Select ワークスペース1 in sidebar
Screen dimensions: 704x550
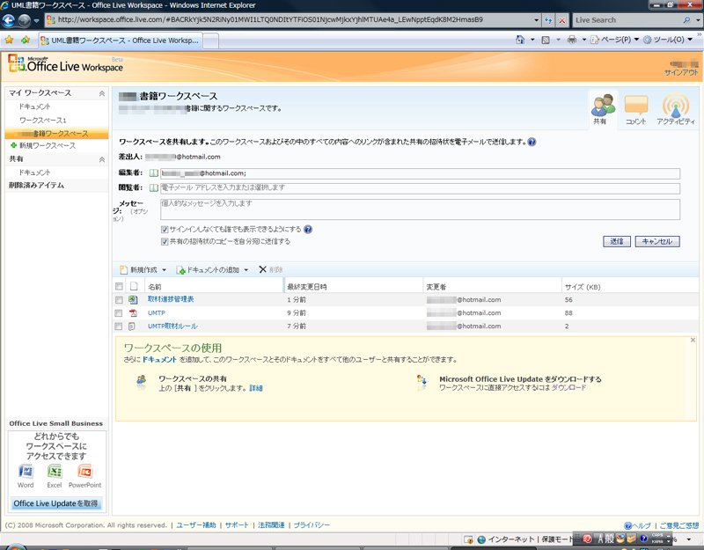tap(42, 121)
